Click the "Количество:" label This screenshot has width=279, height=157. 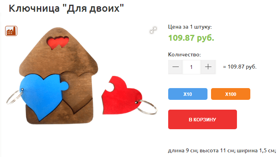click(x=185, y=54)
